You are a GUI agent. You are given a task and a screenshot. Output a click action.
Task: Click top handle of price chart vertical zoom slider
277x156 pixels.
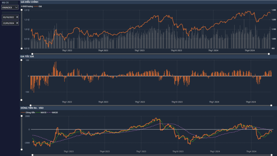[22, 10]
